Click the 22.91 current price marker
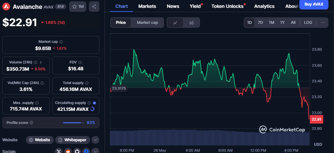Image resolution: width=334 pixels, height=153 pixels. point(317,119)
